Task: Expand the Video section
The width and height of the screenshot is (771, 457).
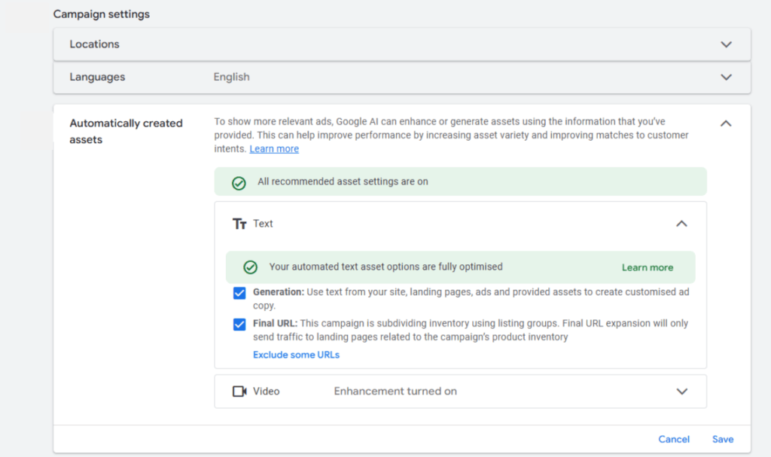Action: click(x=681, y=391)
